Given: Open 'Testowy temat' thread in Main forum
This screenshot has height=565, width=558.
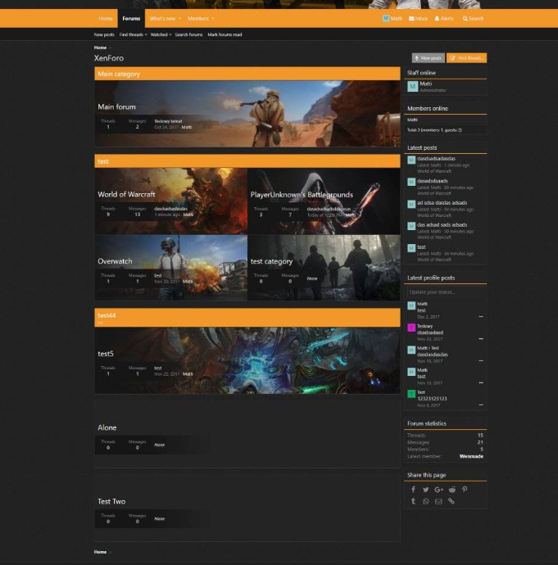Looking at the screenshot, I should 168,121.
